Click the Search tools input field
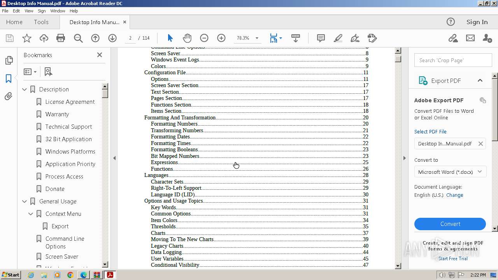 coord(453,60)
